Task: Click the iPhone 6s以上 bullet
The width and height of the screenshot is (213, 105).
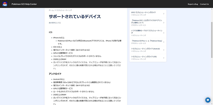Action: tap(59, 38)
